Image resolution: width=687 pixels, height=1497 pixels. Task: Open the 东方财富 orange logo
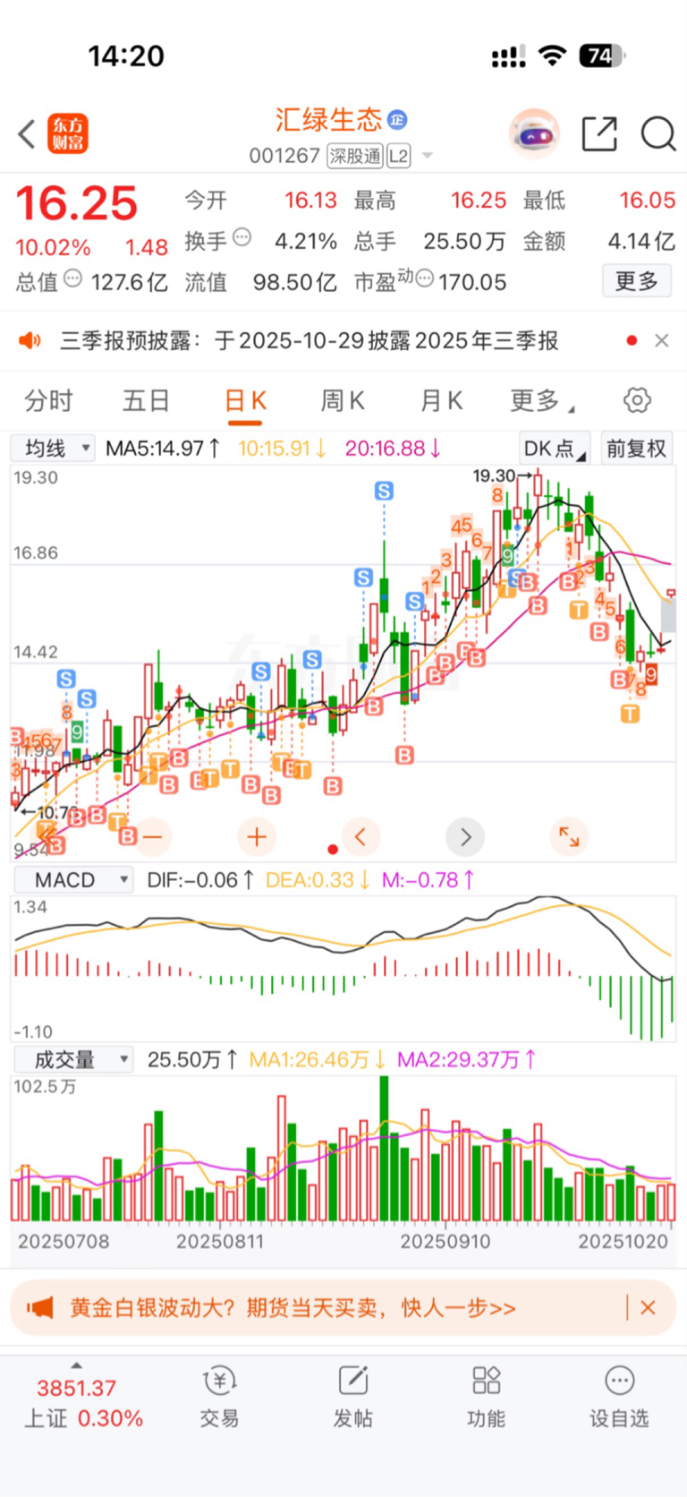(68, 134)
